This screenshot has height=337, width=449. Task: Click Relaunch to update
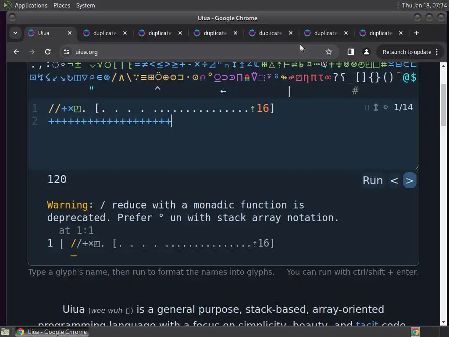point(407,52)
